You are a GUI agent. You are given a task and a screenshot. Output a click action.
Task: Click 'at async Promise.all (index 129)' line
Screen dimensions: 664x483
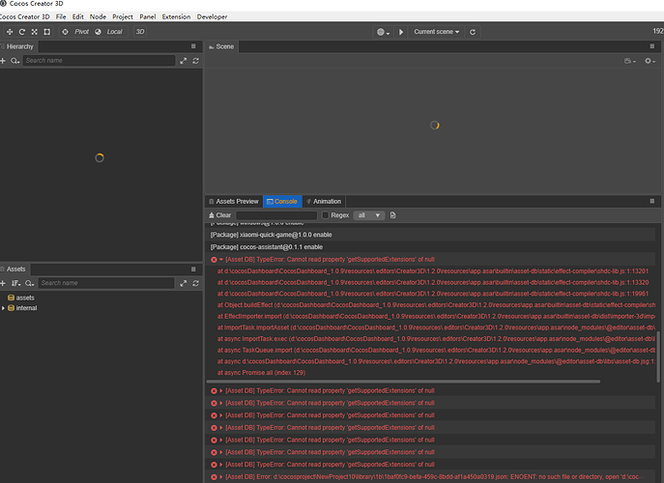(x=261, y=373)
